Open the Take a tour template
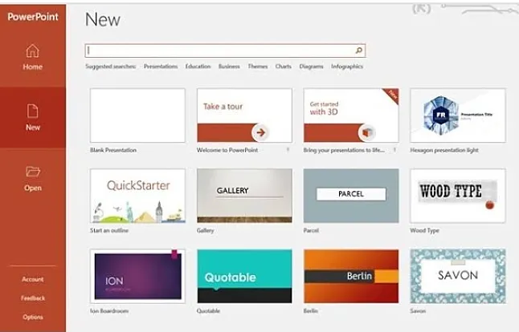This screenshot has height=332, width=519. [244, 115]
